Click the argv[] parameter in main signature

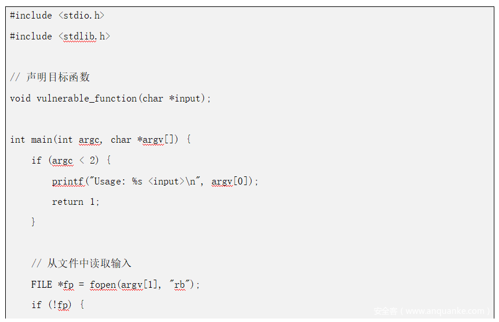click(x=156, y=140)
